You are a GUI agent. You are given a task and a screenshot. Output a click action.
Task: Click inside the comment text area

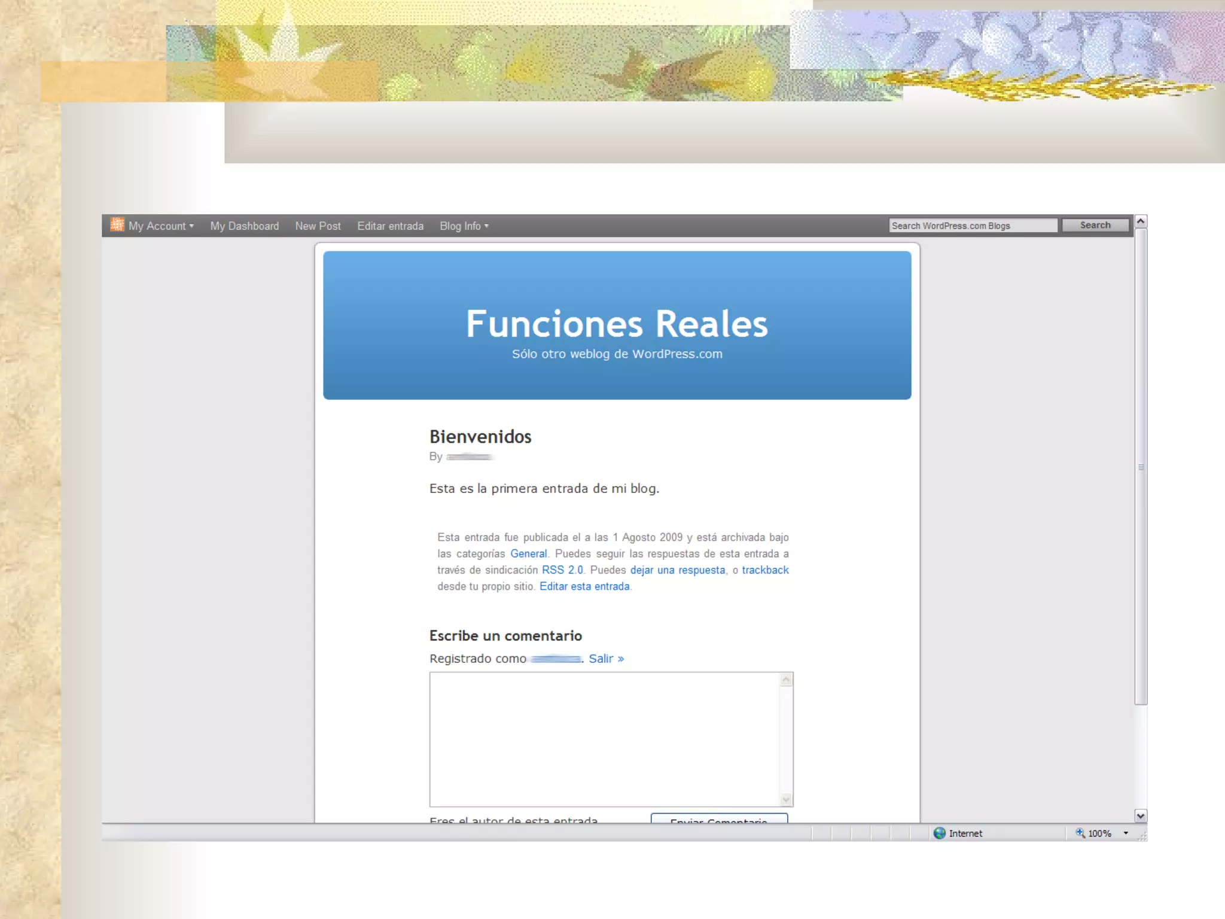point(604,740)
